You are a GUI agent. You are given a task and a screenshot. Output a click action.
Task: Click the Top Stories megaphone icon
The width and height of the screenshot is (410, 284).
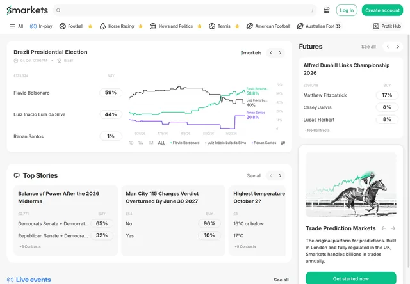point(17,175)
